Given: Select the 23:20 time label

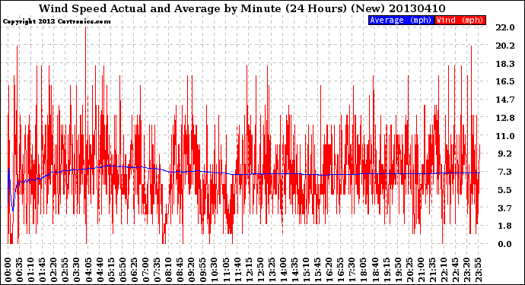Looking at the screenshot, I should pos(466,270).
